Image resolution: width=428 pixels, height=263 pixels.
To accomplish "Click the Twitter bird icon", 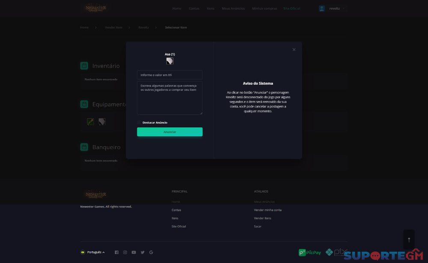I will (x=143, y=252).
